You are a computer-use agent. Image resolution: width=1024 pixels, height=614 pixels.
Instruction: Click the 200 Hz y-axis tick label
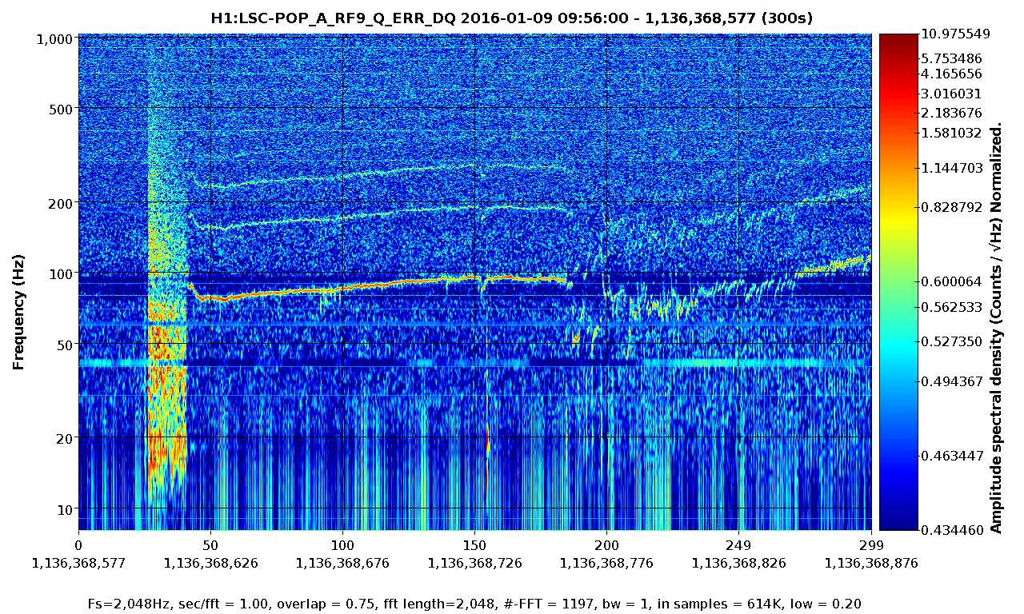[58, 202]
